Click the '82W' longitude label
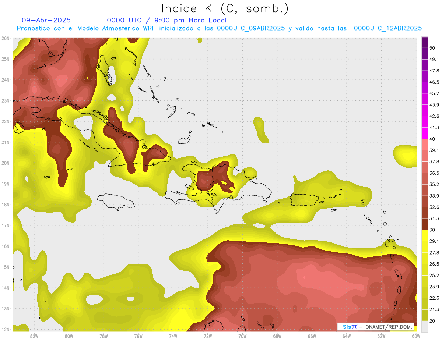 34,336
